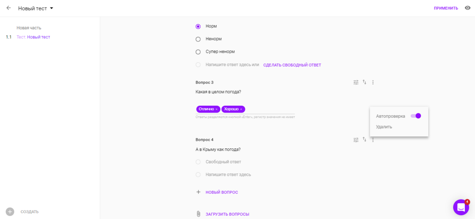Click ПРИМЕНИТЬ to apply changes
Screen dimensions: 475x219
(446, 8)
